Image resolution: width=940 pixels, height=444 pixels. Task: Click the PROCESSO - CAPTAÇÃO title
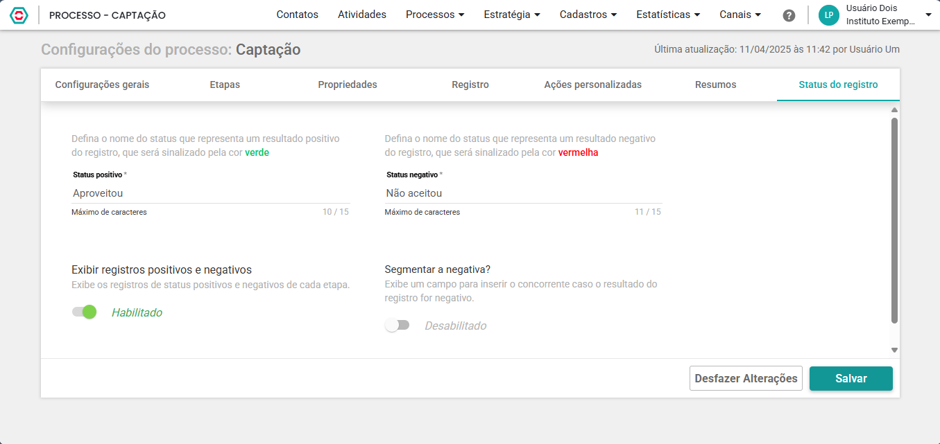point(108,15)
